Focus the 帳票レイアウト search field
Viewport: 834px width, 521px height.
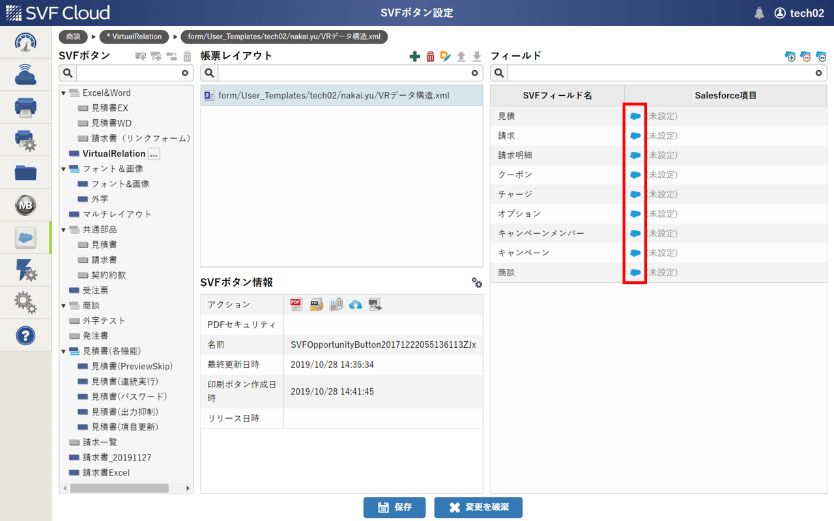tap(343, 73)
